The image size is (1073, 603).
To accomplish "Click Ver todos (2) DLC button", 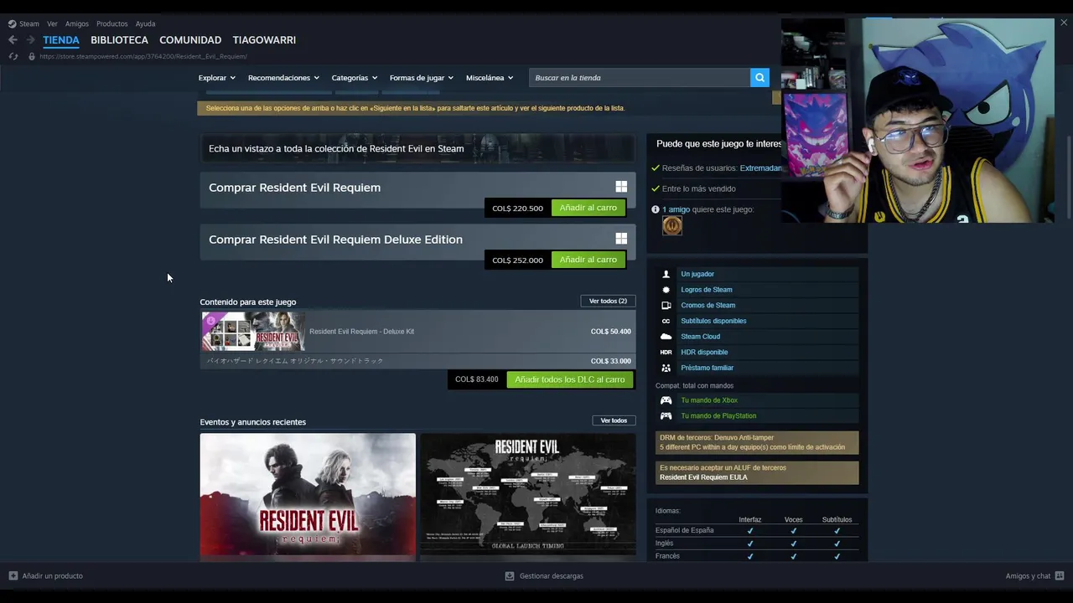I will pyautogui.click(x=608, y=301).
